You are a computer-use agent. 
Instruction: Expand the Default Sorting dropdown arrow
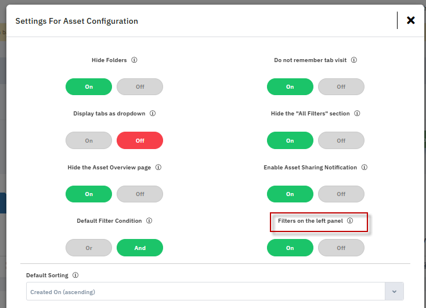tap(395, 292)
